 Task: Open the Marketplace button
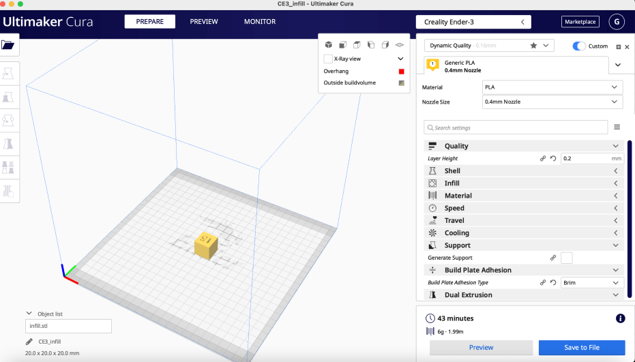coord(580,22)
